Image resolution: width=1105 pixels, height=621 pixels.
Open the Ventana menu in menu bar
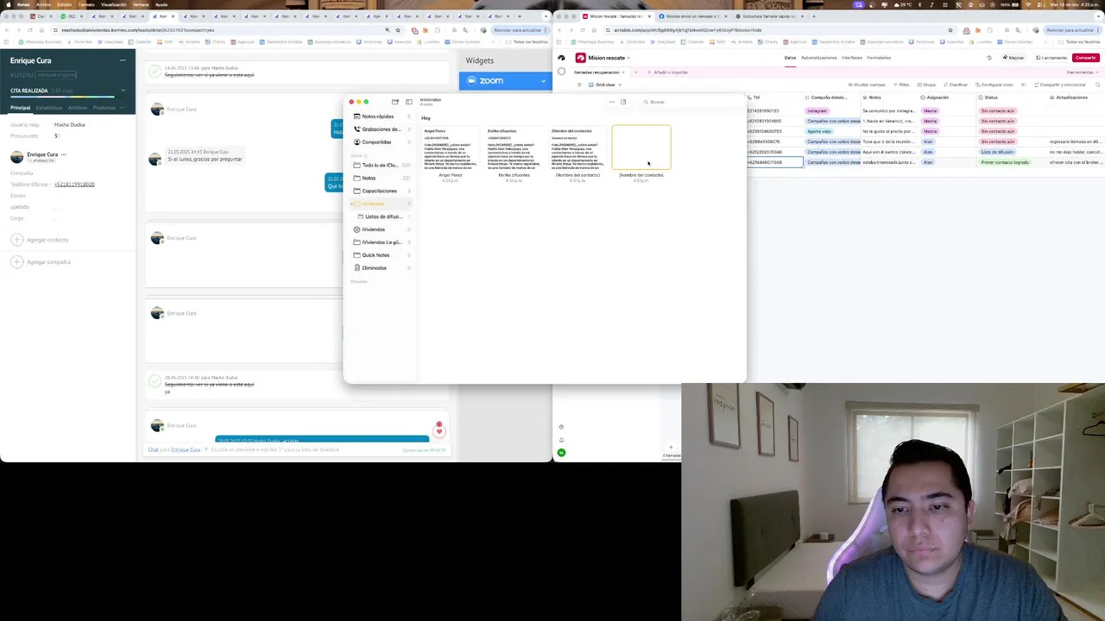pos(140,4)
